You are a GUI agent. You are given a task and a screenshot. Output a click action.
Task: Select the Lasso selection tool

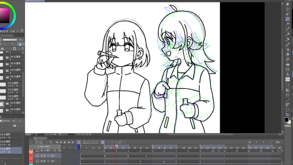(287, 19)
